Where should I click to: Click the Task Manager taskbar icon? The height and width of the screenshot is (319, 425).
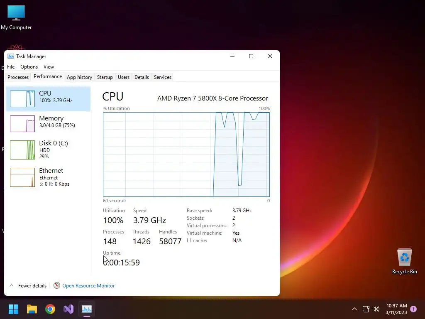coord(87,309)
